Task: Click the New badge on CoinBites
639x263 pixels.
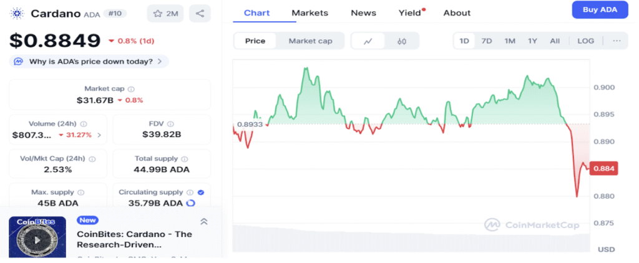Action: point(87,220)
